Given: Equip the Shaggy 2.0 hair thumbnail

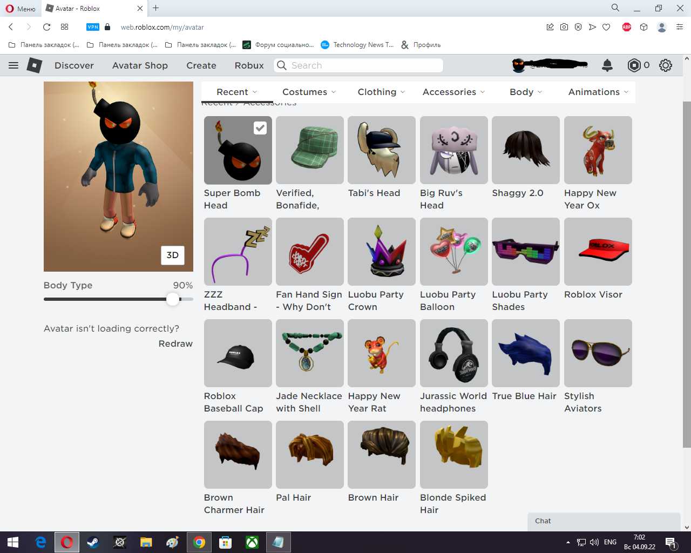Looking at the screenshot, I should pos(526,150).
